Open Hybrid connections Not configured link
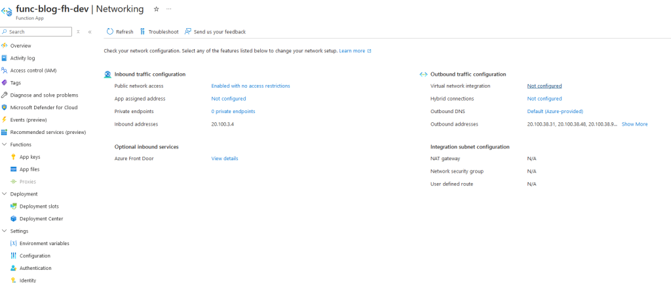This screenshot has width=671, height=283. [545, 99]
